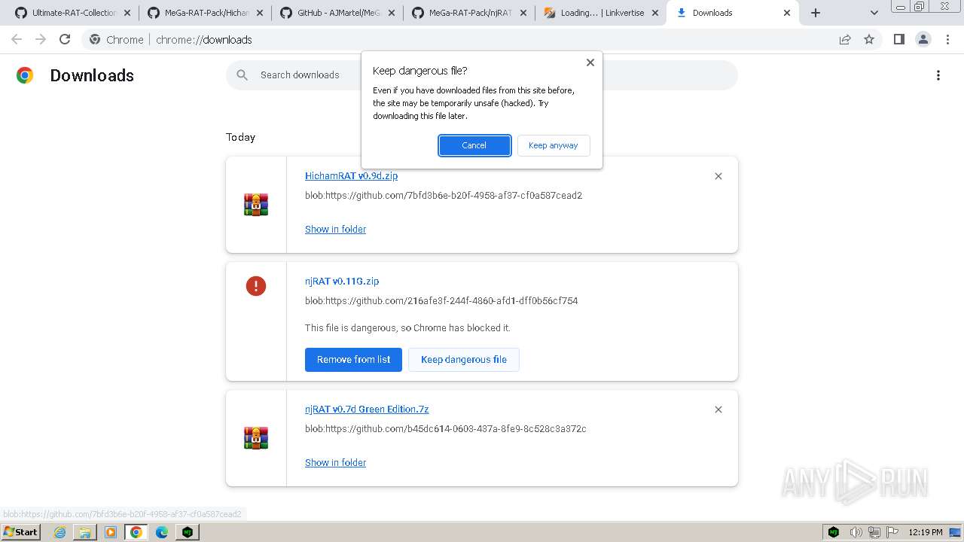This screenshot has width=964, height=542.
Task: Bookmark this page with star icon
Action: (869, 39)
